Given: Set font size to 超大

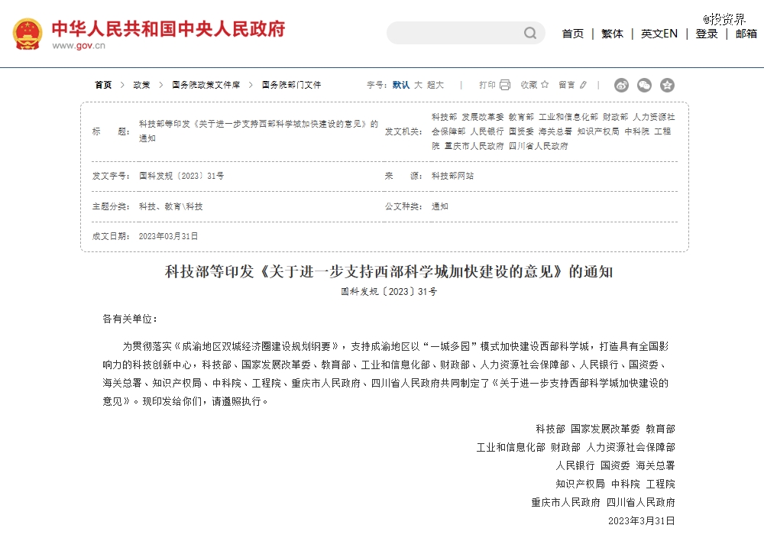Looking at the screenshot, I should click(x=435, y=85).
